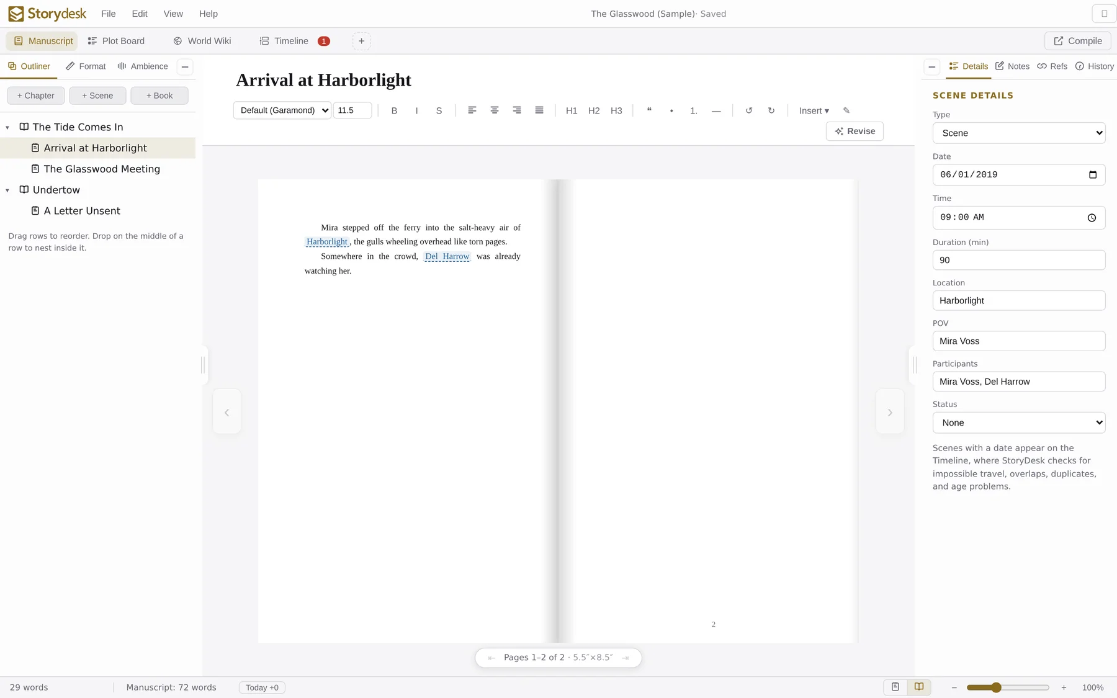The image size is (1117, 698).
Task: Switch to the Plot Board tab
Action: [x=116, y=41]
